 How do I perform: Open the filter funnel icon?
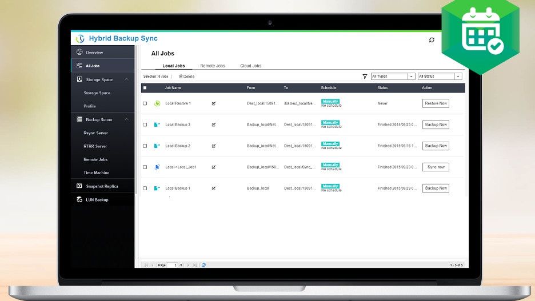tap(365, 77)
